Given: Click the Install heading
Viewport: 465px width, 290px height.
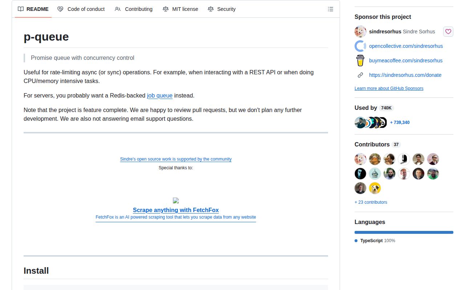Looking at the screenshot, I should click(36, 271).
